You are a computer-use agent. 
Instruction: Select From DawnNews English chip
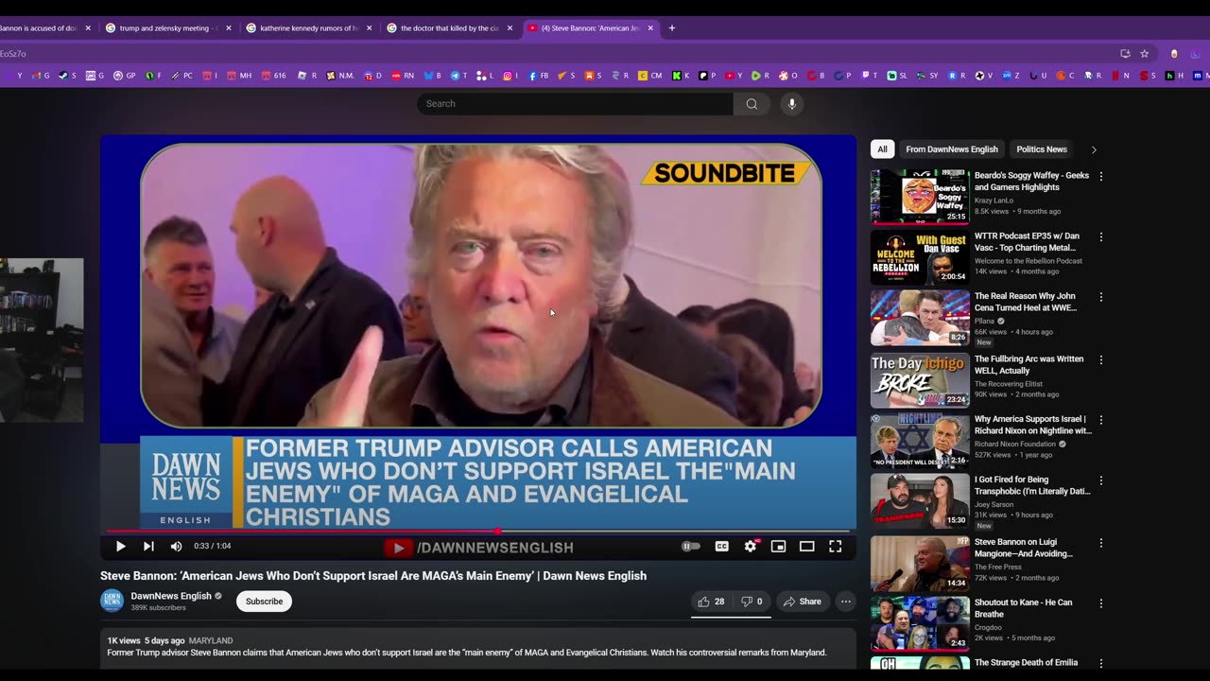(952, 149)
